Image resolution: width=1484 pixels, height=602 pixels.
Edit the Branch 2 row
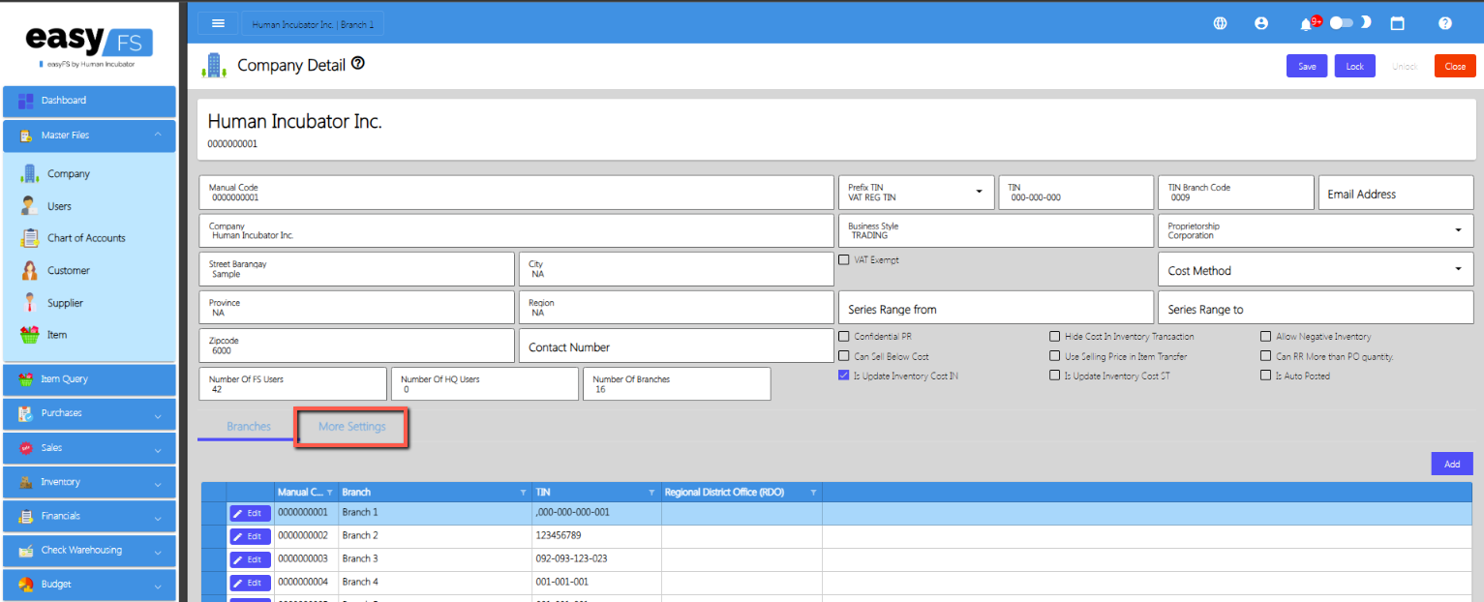[250, 536]
